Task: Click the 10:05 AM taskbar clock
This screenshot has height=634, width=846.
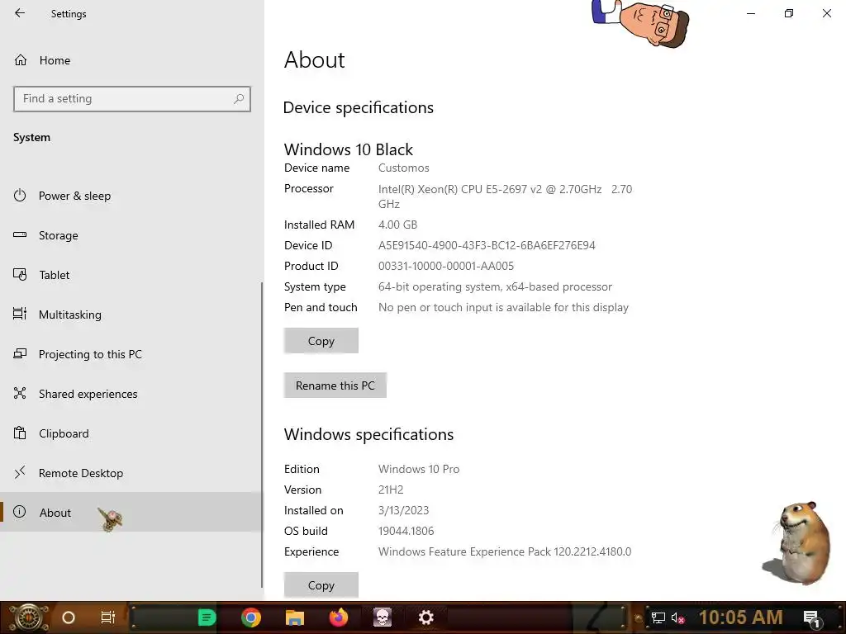Action: [741, 617]
